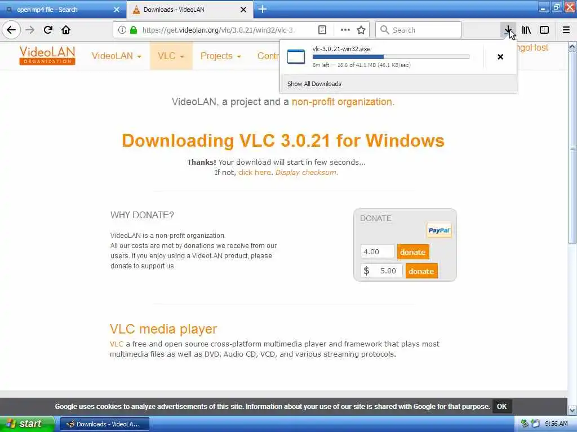Viewport: 577px width, 432px height.
Task: Click the vlc-3.0.21-win32.exe file name
Action: (341, 49)
